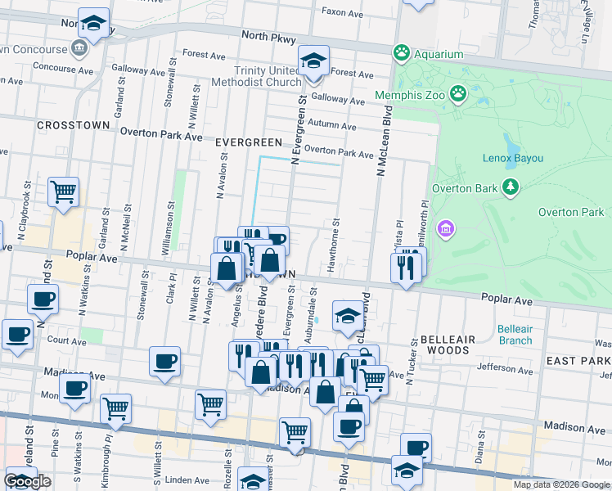The height and width of the screenshot is (491, 612).
Task: Select the grocery cart marker south of N Avalon St
Action: pyautogui.click(x=211, y=405)
